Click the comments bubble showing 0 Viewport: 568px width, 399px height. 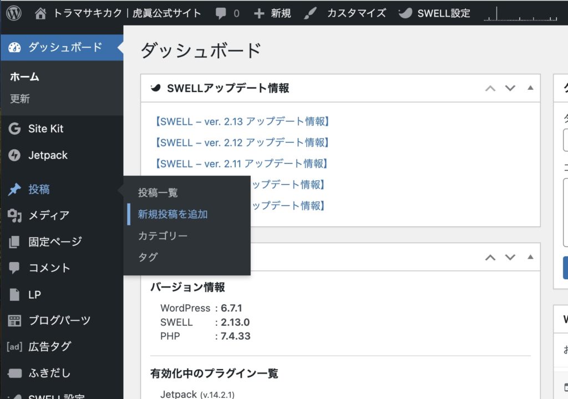224,13
